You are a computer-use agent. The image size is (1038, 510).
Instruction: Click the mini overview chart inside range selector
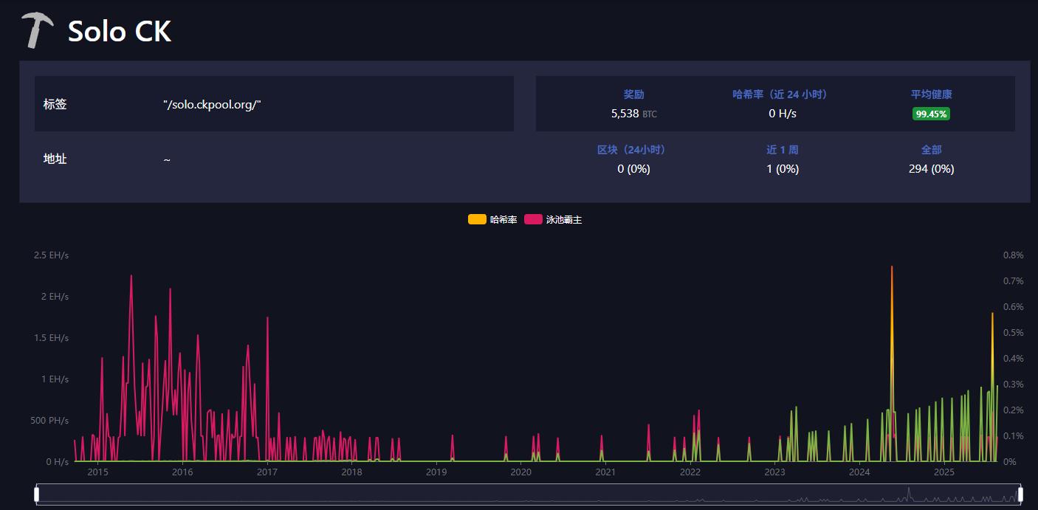point(528,495)
